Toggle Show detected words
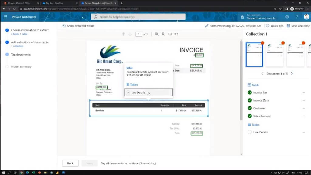 (x=78, y=26)
